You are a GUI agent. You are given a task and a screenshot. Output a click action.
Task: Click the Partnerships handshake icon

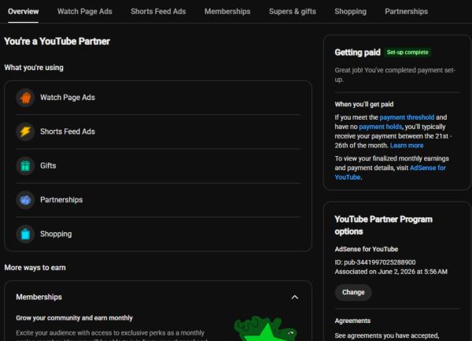[x=25, y=200]
